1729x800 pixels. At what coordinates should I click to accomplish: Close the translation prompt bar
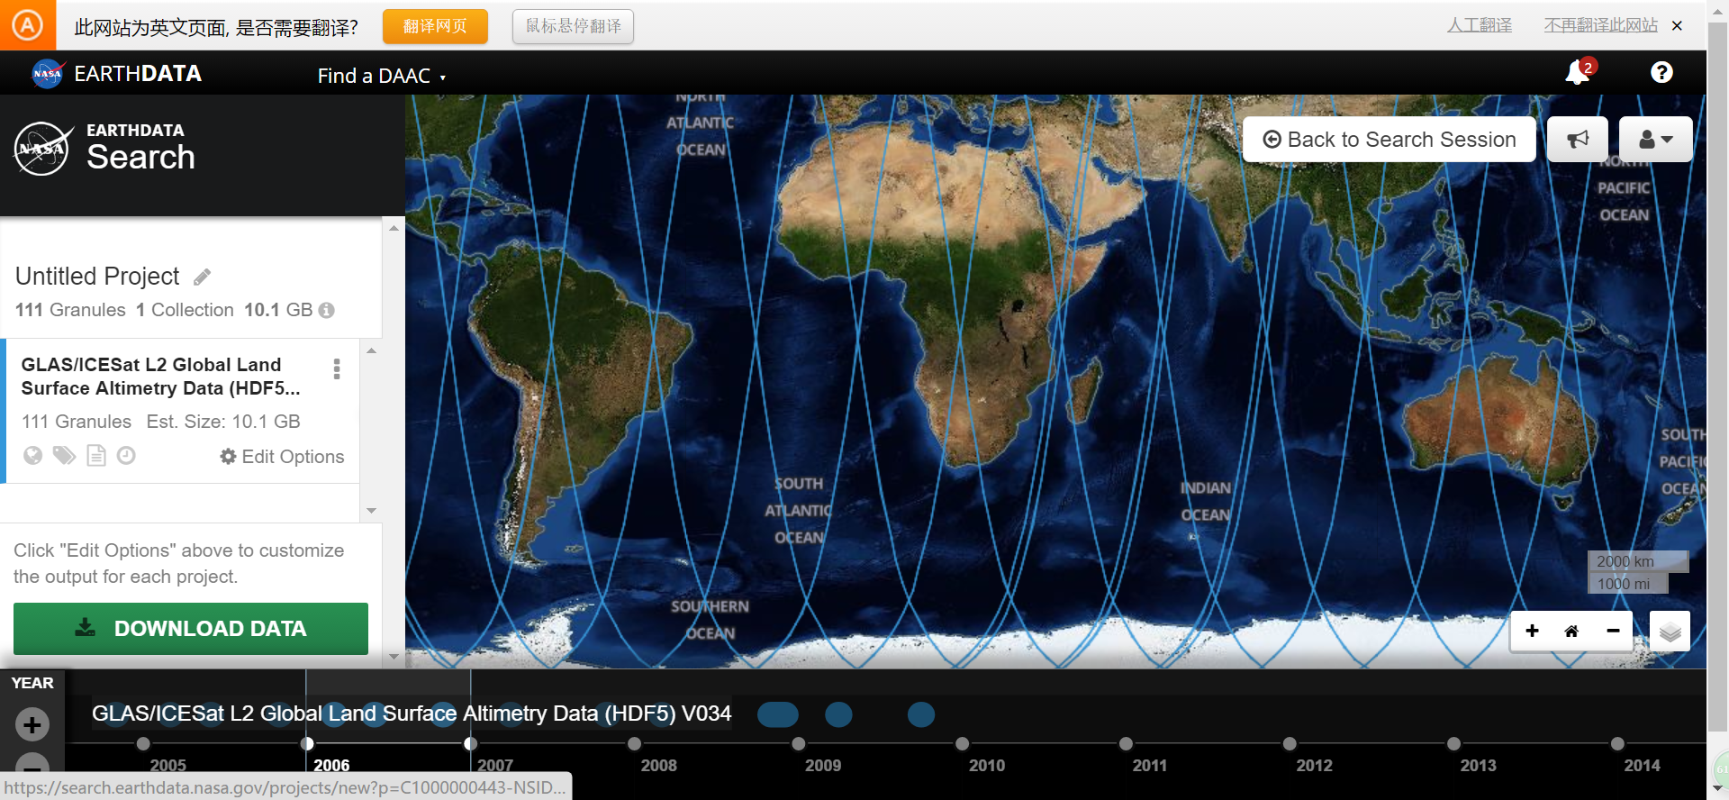click(1677, 25)
